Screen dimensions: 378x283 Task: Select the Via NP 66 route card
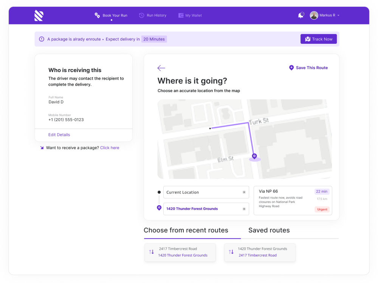(293, 200)
